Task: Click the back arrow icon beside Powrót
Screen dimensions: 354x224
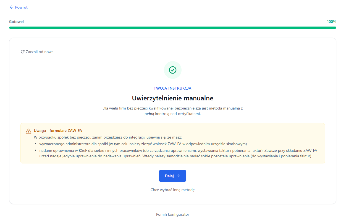Action: click(11, 7)
